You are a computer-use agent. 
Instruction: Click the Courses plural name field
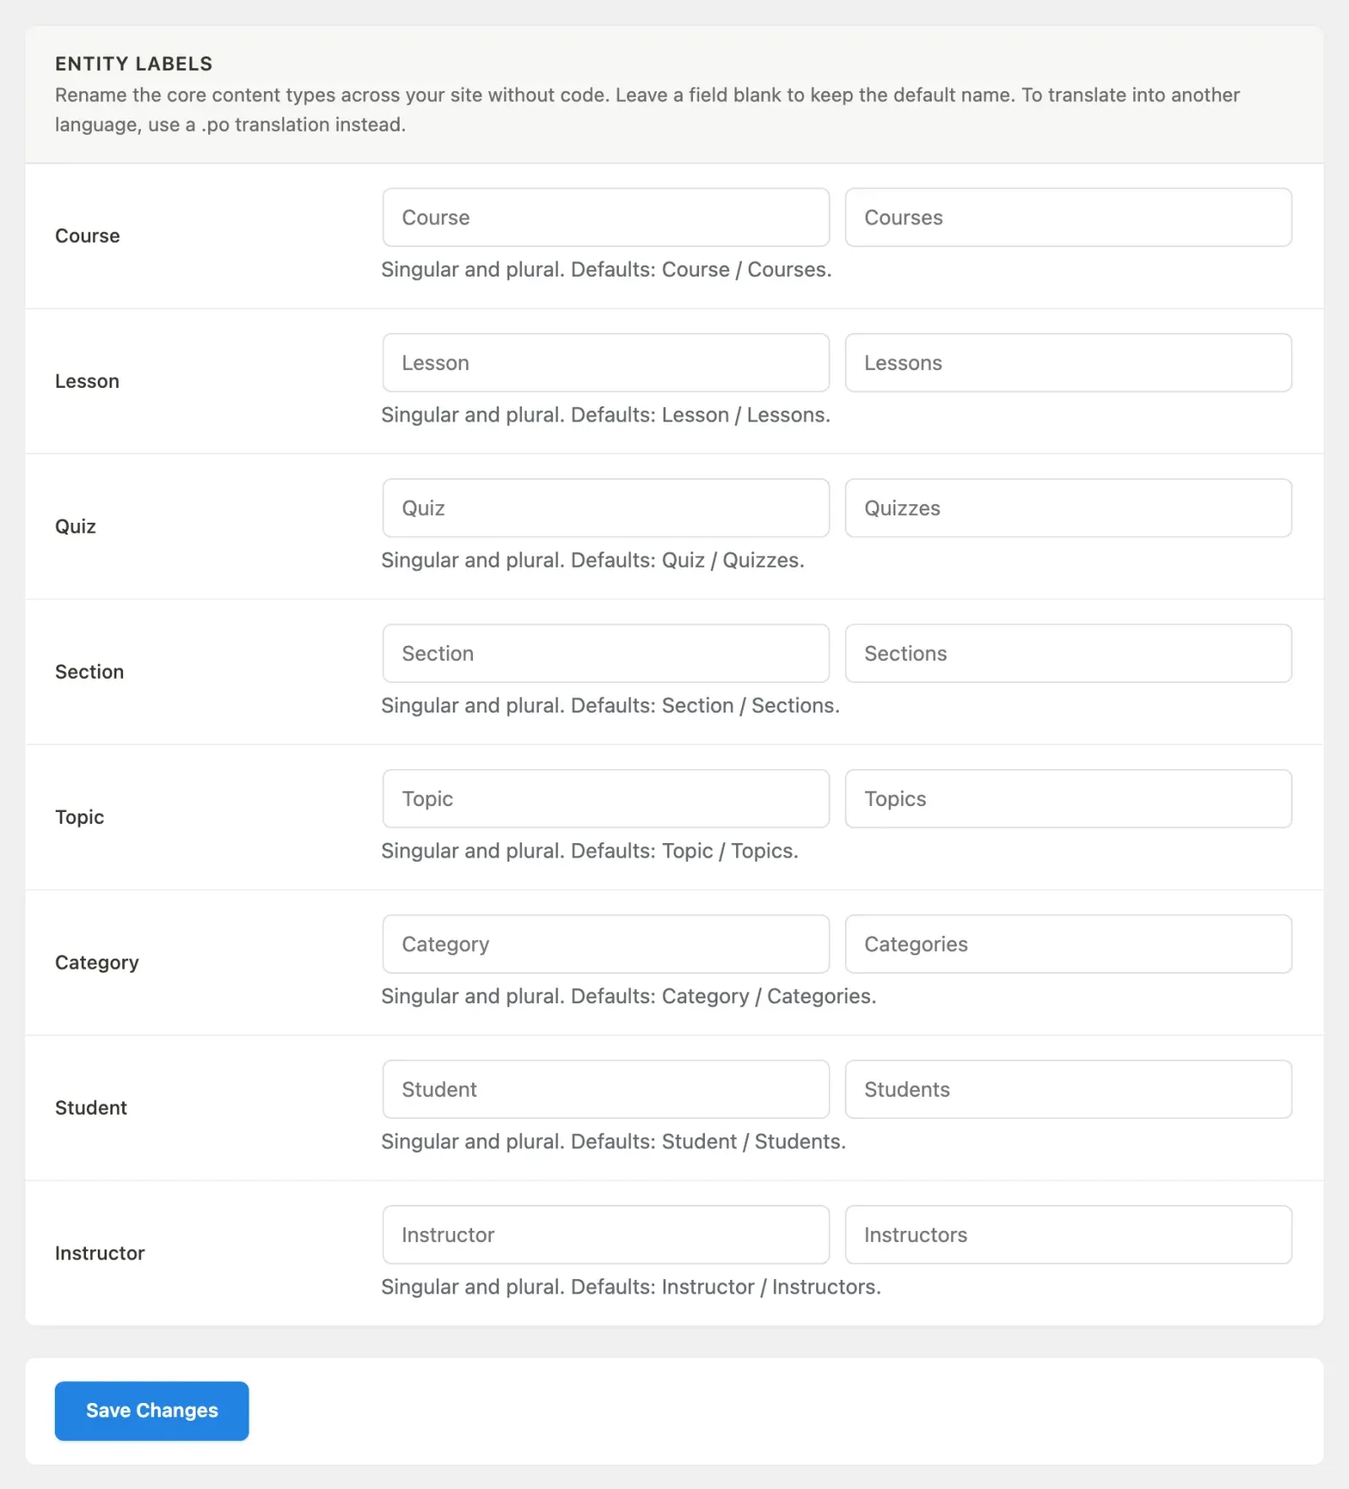(x=1068, y=218)
